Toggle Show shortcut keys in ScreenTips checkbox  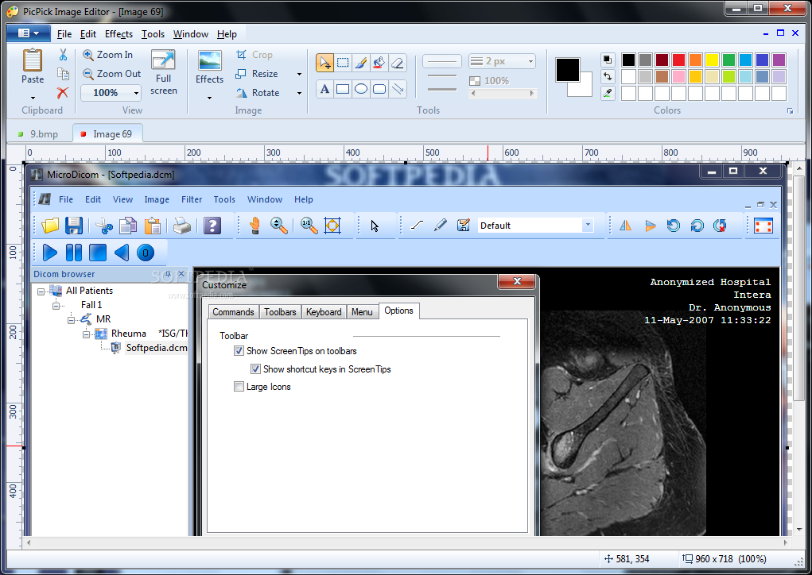click(x=255, y=369)
